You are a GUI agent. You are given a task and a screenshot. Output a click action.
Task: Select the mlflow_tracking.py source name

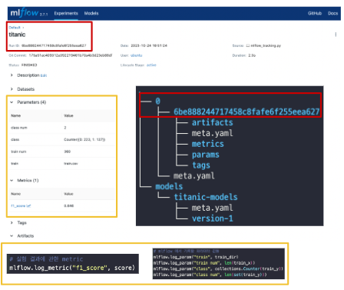[x=266, y=45]
